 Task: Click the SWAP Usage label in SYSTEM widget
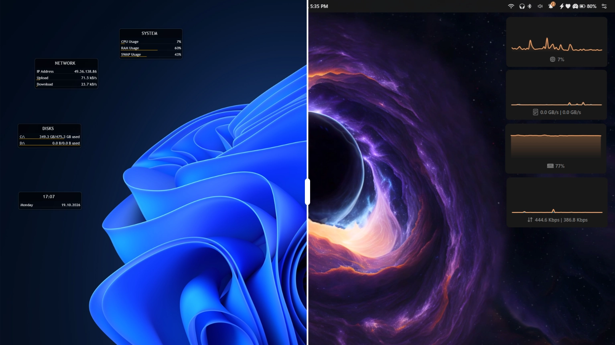click(131, 54)
